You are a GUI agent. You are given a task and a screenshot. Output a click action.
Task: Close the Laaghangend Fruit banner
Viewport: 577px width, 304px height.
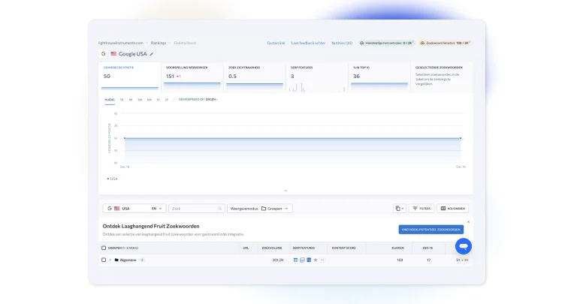point(469,221)
